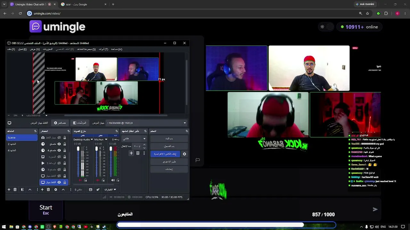Open Chrome zoom magnifier in address bar
Image resolution: width=410 pixels, height=230 pixels.
pyautogui.click(x=360, y=13)
